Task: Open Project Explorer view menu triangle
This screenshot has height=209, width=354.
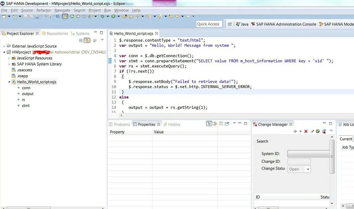Action: click(x=102, y=40)
